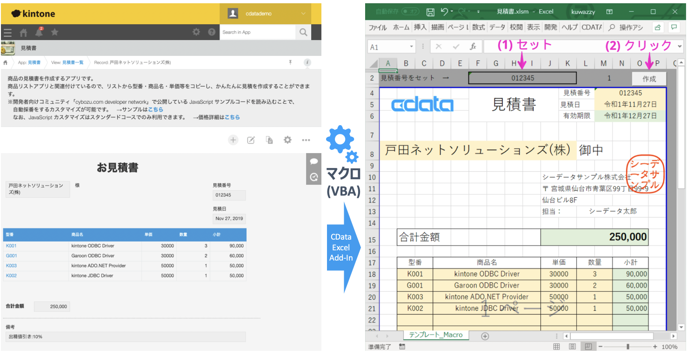The image size is (687, 355).
Task: Click 100% zoom level in Excel status bar
Action: [669, 347]
